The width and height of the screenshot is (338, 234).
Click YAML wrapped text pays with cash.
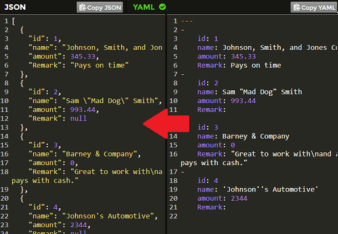click(x=214, y=163)
